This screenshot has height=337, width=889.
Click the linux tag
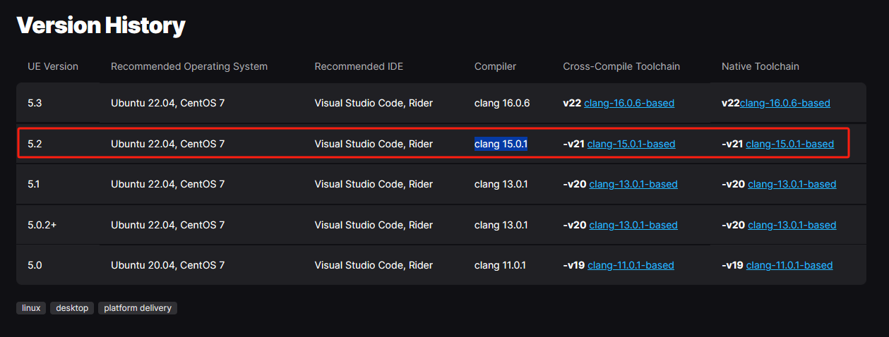pos(31,308)
